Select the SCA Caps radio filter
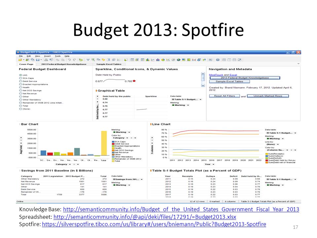Screen dimensions: 317x238 pyautogui.click(x=20, y=78)
